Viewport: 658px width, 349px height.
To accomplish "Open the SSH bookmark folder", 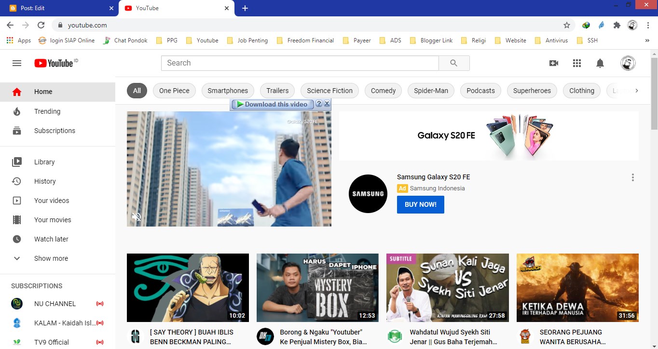I will [x=588, y=40].
